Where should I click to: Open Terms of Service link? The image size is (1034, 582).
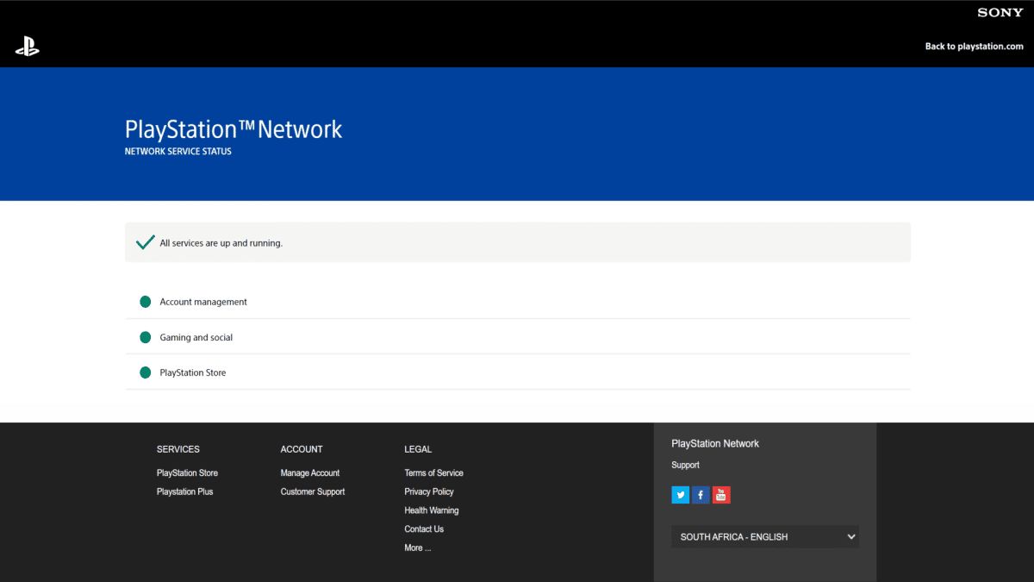433,473
